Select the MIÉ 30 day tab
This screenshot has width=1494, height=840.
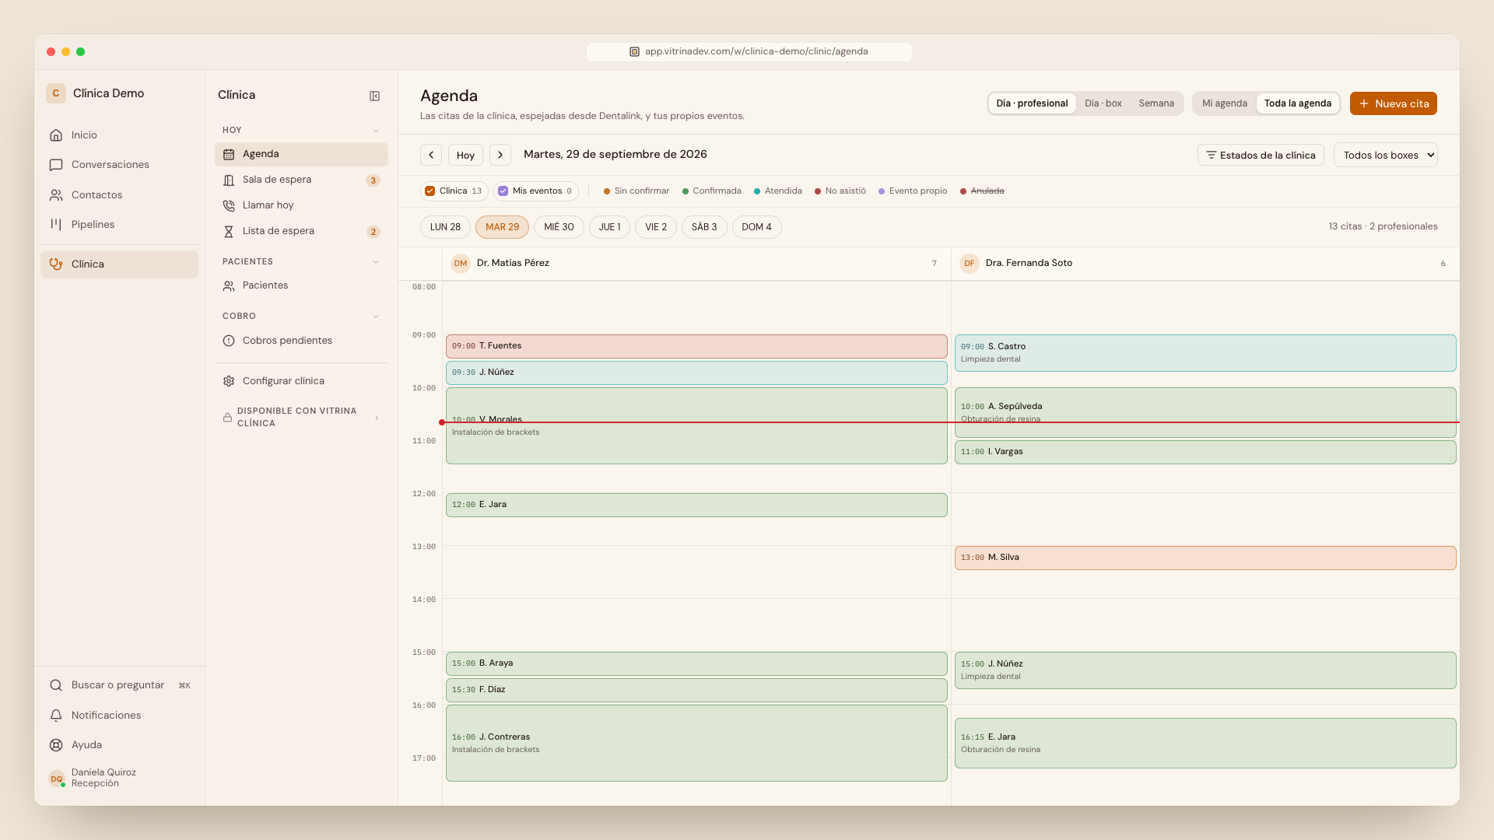tap(559, 227)
